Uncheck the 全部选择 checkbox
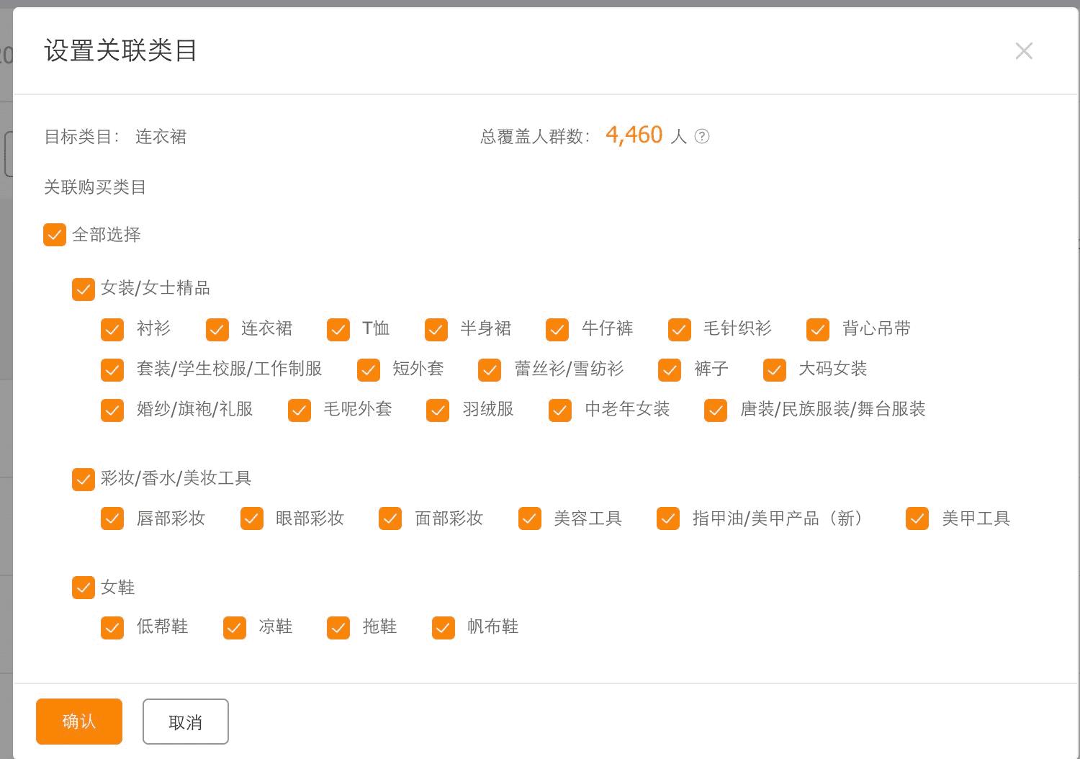The width and height of the screenshot is (1080, 759). pos(54,234)
